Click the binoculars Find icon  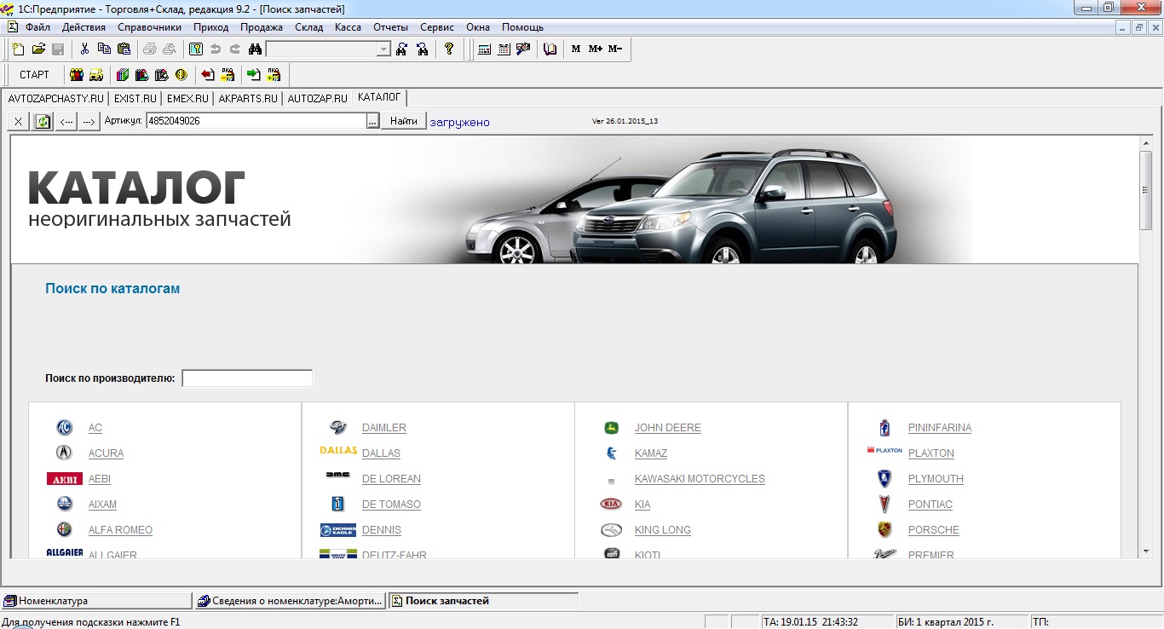click(x=255, y=49)
